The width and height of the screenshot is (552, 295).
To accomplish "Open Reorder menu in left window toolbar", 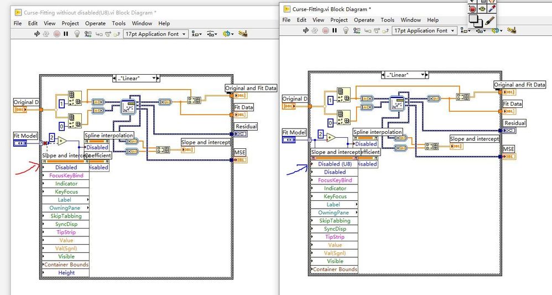I will tap(228, 34).
